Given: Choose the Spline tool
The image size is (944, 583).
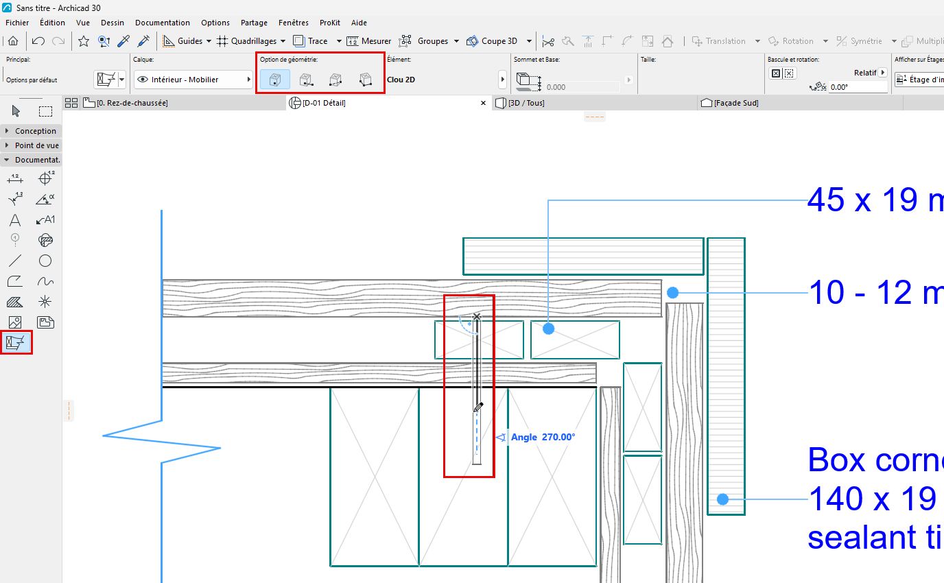Looking at the screenshot, I should pyautogui.click(x=45, y=281).
